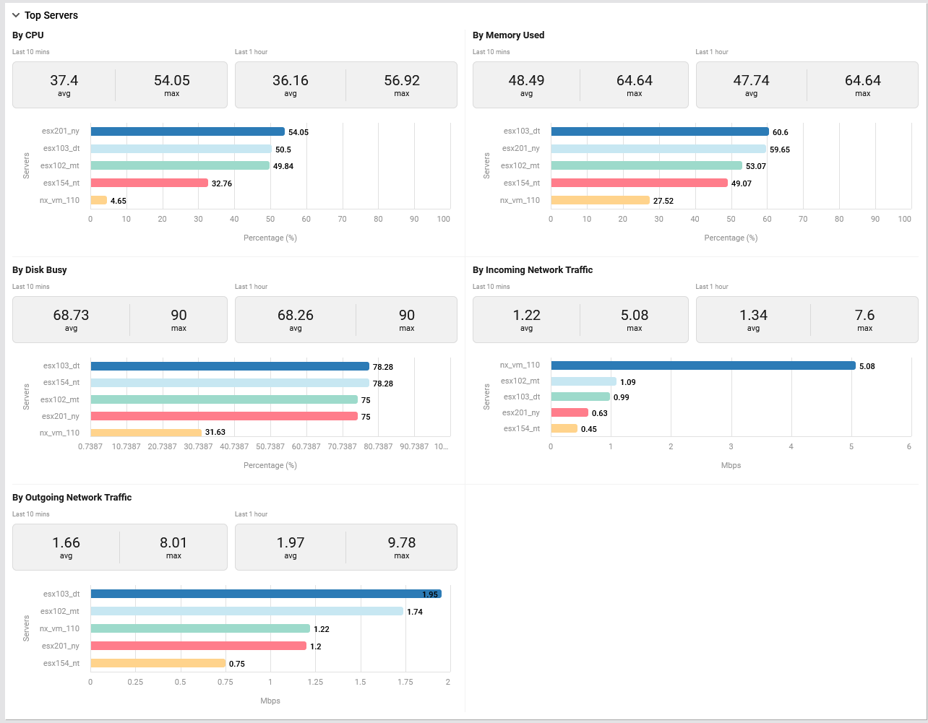Click Disk Busy last 10 mins avg 68.73
This screenshot has height=723, width=928.
71,316
